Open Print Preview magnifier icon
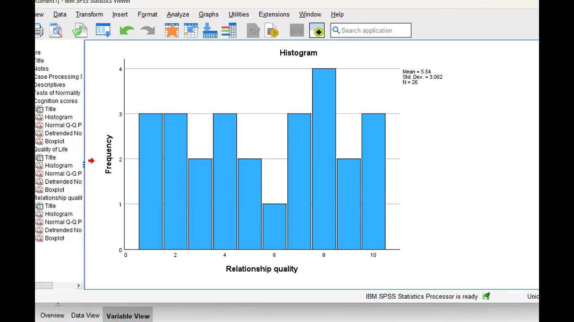Screen dimensions: 574x322 [x=56, y=30]
